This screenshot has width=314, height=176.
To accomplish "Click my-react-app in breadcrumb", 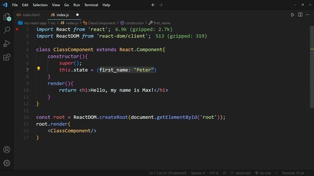I will click(35, 23).
